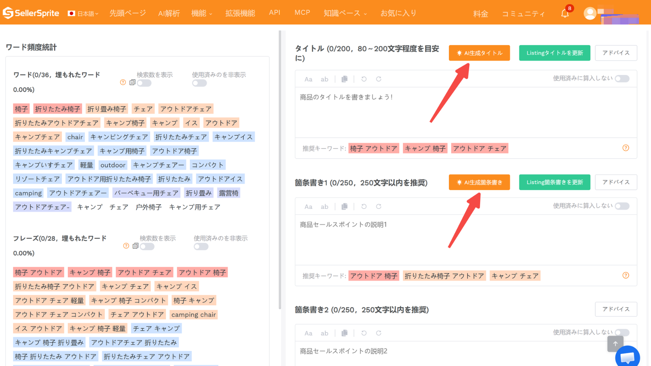Click the scroll-to-top arrow button
This screenshot has height=366, width=651.
[615, 344]
